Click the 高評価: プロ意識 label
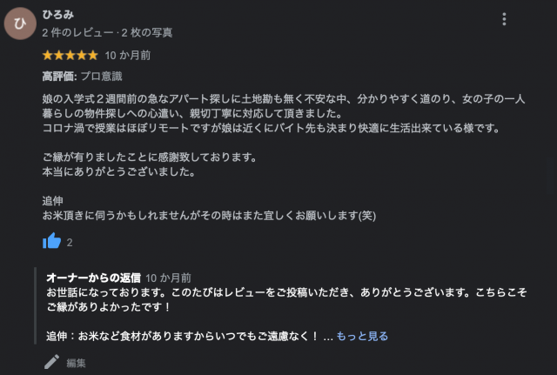The image size is (557, 375). pyautogui.click(x=82, y=77)
